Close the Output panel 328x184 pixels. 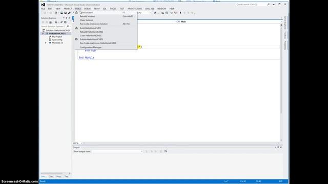pyautogui.click(x=281, y=147)
